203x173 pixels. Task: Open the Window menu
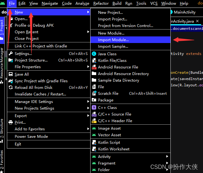tap(169, 3)
